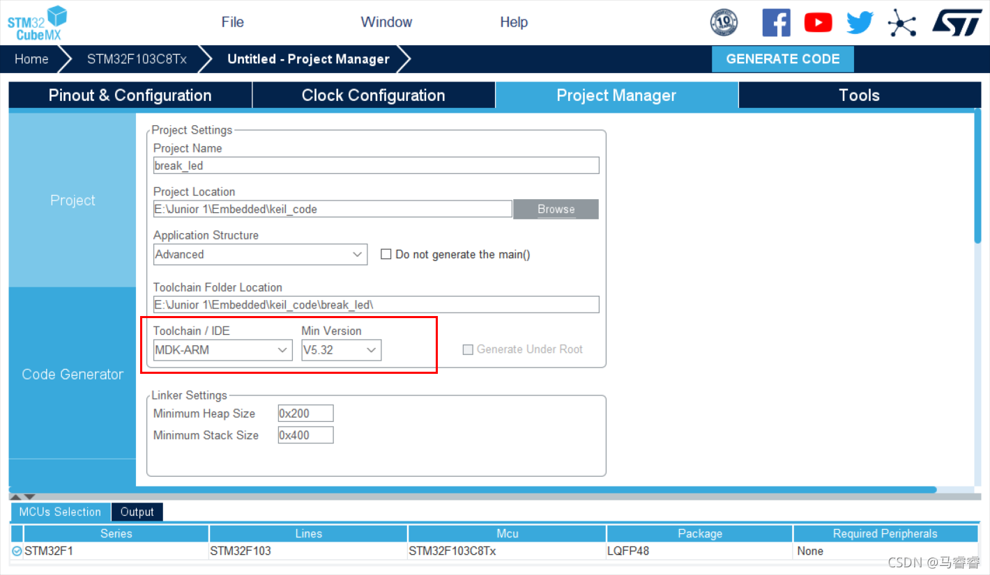990x575 pixels.
Task: Click the Series column header
Action: click(x=116, y=534)
